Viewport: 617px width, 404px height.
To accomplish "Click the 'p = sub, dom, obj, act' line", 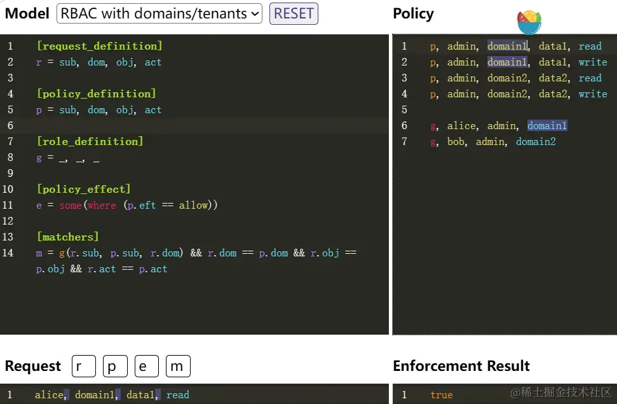I will 98,110.
